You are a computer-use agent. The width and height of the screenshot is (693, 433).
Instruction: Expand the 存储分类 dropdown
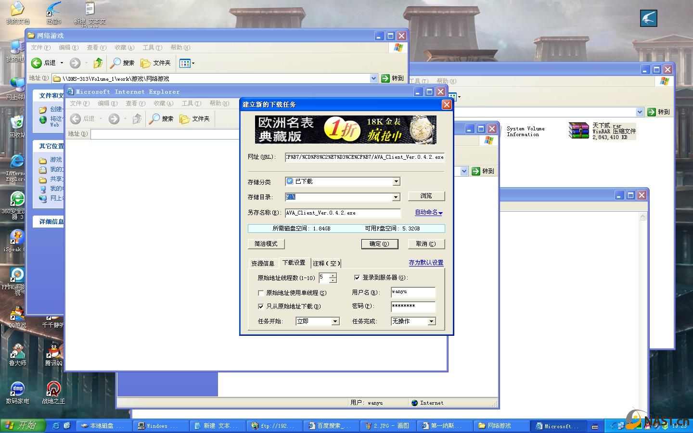tap(396, 181)
